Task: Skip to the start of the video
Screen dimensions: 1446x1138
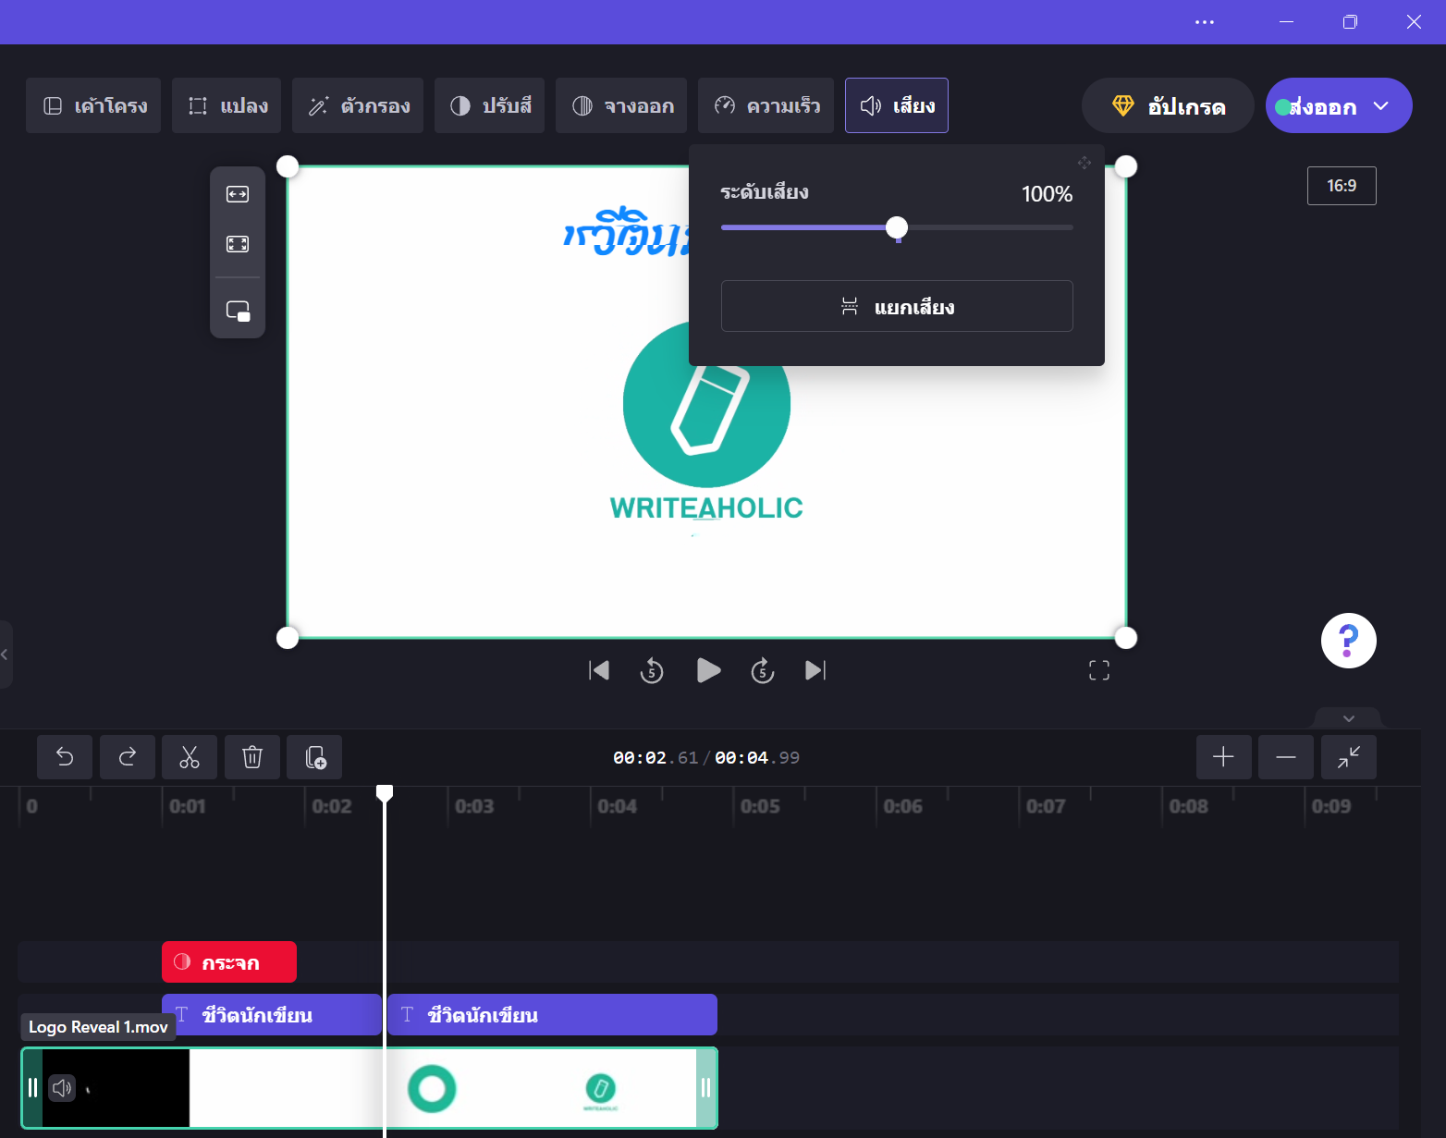Action: point(599,670)
